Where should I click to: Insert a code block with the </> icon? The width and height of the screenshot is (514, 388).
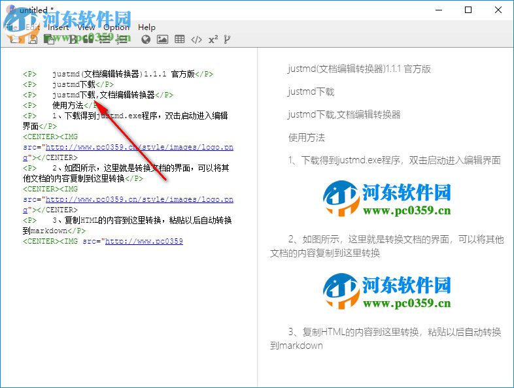(196, 40)
